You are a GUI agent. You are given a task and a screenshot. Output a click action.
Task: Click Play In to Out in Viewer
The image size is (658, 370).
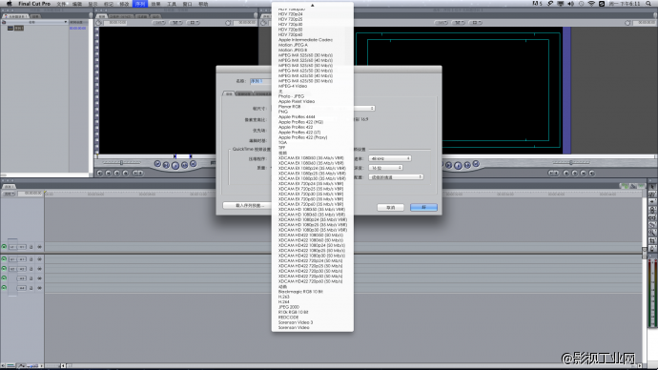coord(166,165)
